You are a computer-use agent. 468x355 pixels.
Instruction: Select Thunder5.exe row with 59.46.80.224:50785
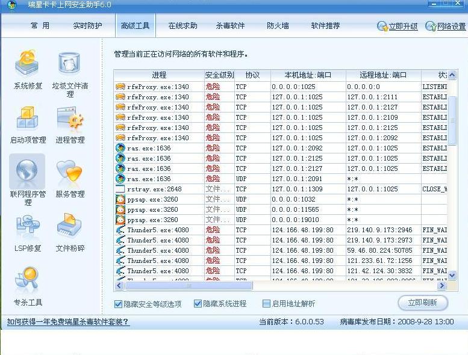281,250
